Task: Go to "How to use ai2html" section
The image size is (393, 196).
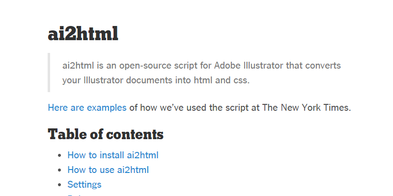Action: pos(108,170)
